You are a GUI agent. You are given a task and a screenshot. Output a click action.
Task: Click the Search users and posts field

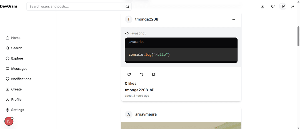79,6
